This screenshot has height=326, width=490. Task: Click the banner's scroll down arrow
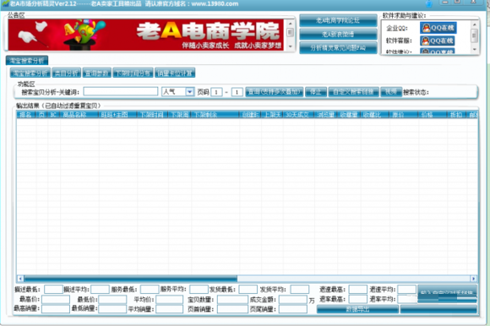point(291,46)
